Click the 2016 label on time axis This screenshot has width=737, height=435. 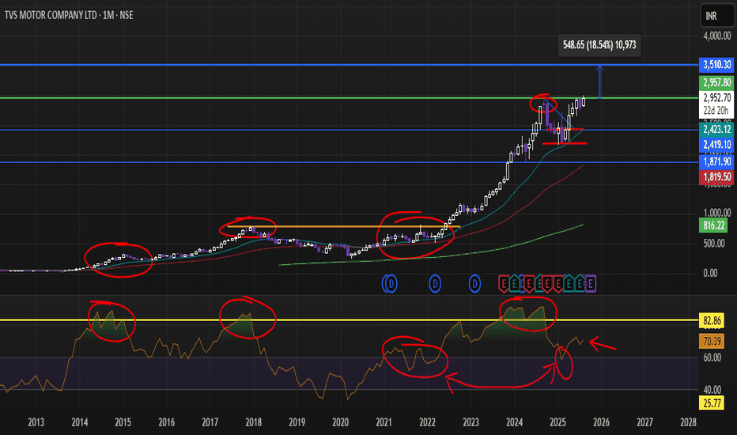coord(166,422)
